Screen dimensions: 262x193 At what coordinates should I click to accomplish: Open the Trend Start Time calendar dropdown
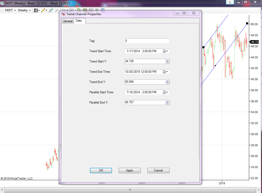tap(165, 51)
